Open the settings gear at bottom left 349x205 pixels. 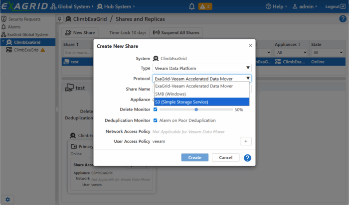tap(7, 199)
